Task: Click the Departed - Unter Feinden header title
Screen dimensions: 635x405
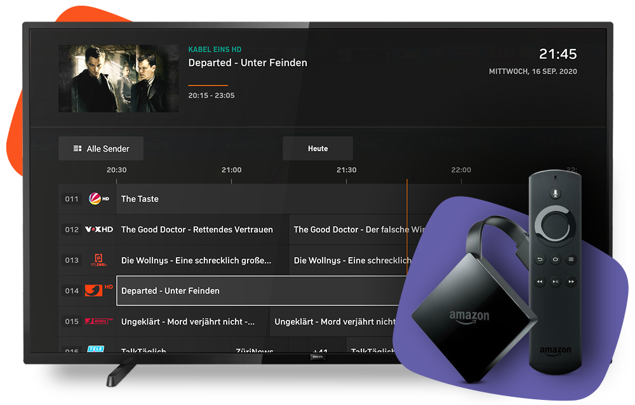Action: [248, 63]
